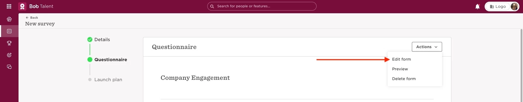The width and height of the screenshot is (523, 102).
Task: Click the Logo company button
Action: [498, 6]
